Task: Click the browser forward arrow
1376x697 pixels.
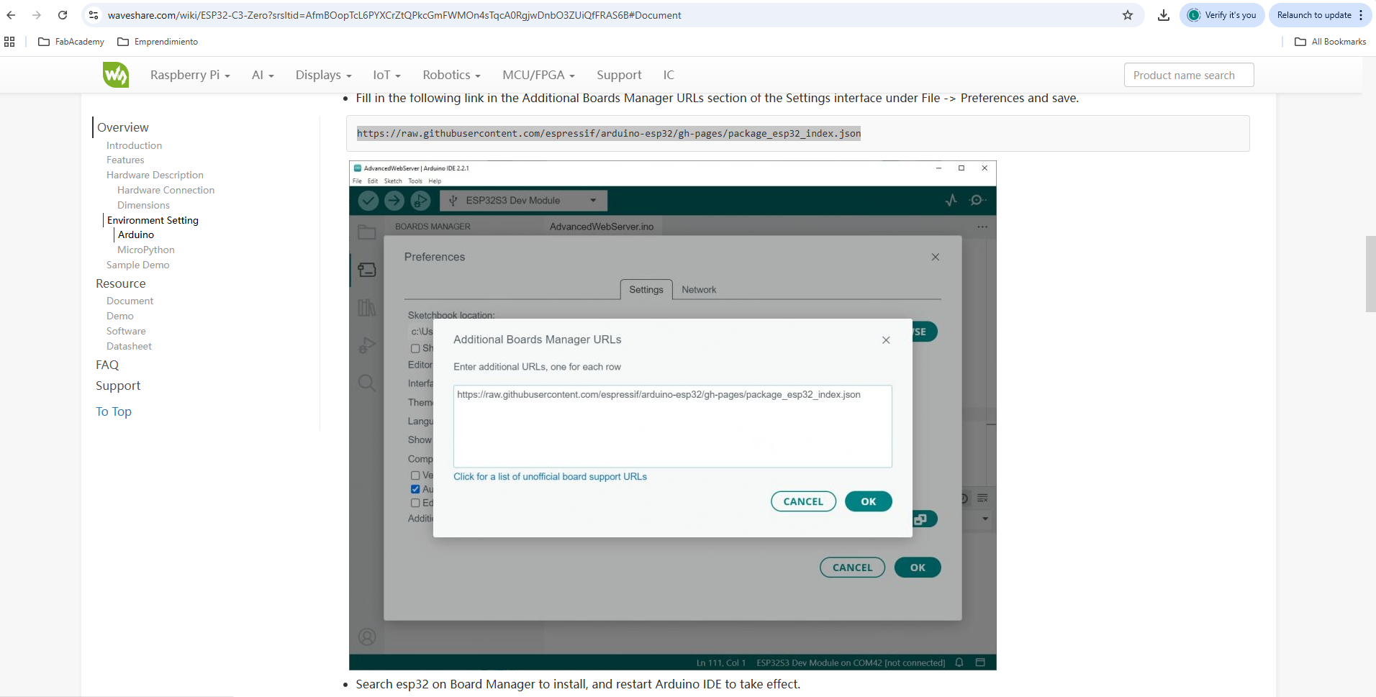Action: [37, 15]
